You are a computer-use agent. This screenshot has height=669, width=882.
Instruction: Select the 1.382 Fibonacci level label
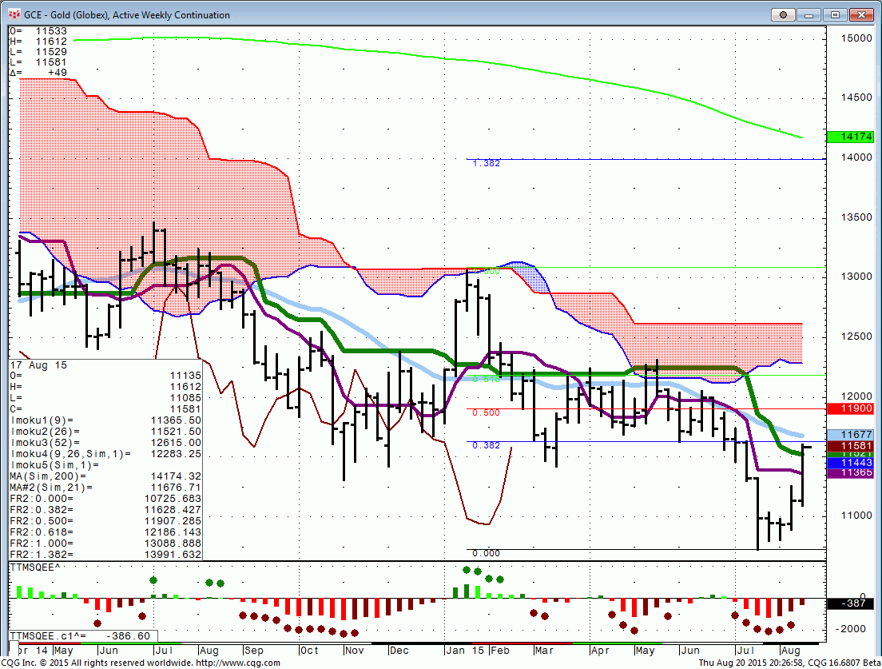click(x=486, y=163)
